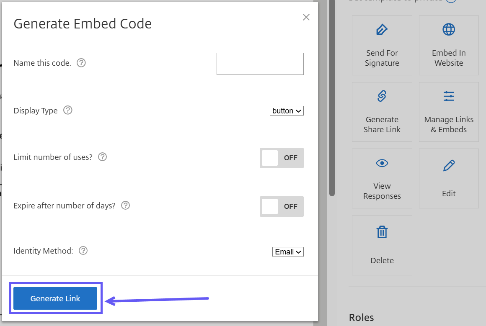Open the Identity Method Email dropdown
The height and width of the screenshot is (326, 486).
[288, 252]
